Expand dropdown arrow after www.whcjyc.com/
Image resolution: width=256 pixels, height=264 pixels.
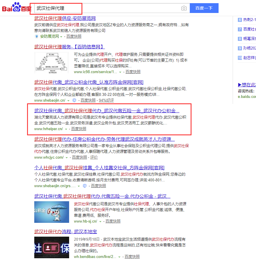[67, 158]
